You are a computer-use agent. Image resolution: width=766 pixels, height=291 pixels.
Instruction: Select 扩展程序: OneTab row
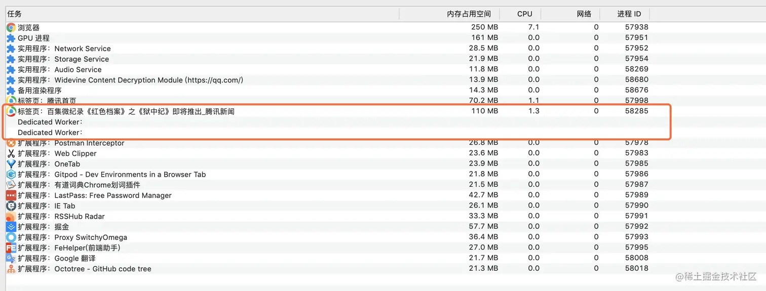49,164
